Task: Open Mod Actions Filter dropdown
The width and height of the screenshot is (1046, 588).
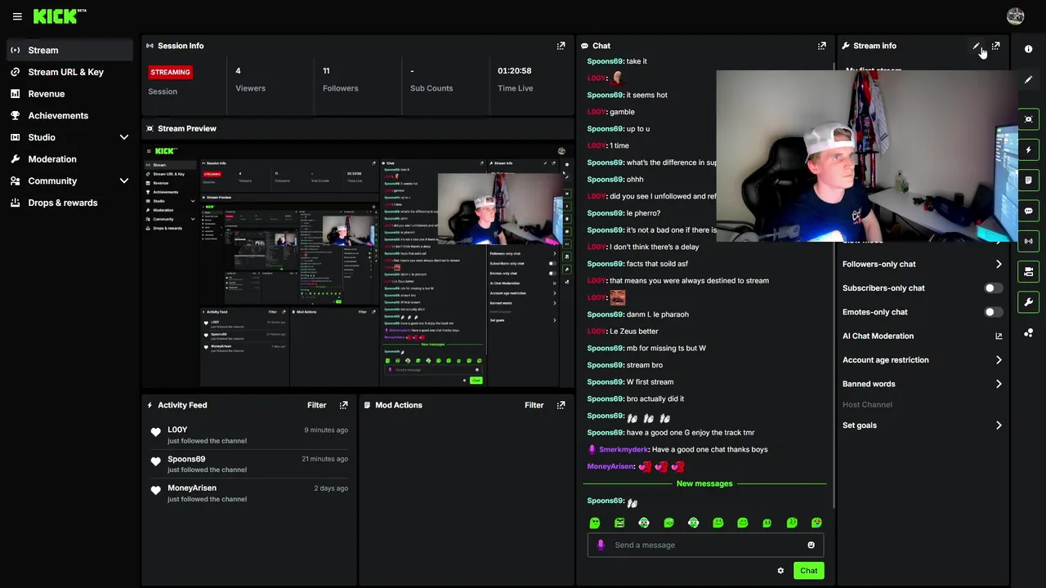Action: tap(534, 405)
